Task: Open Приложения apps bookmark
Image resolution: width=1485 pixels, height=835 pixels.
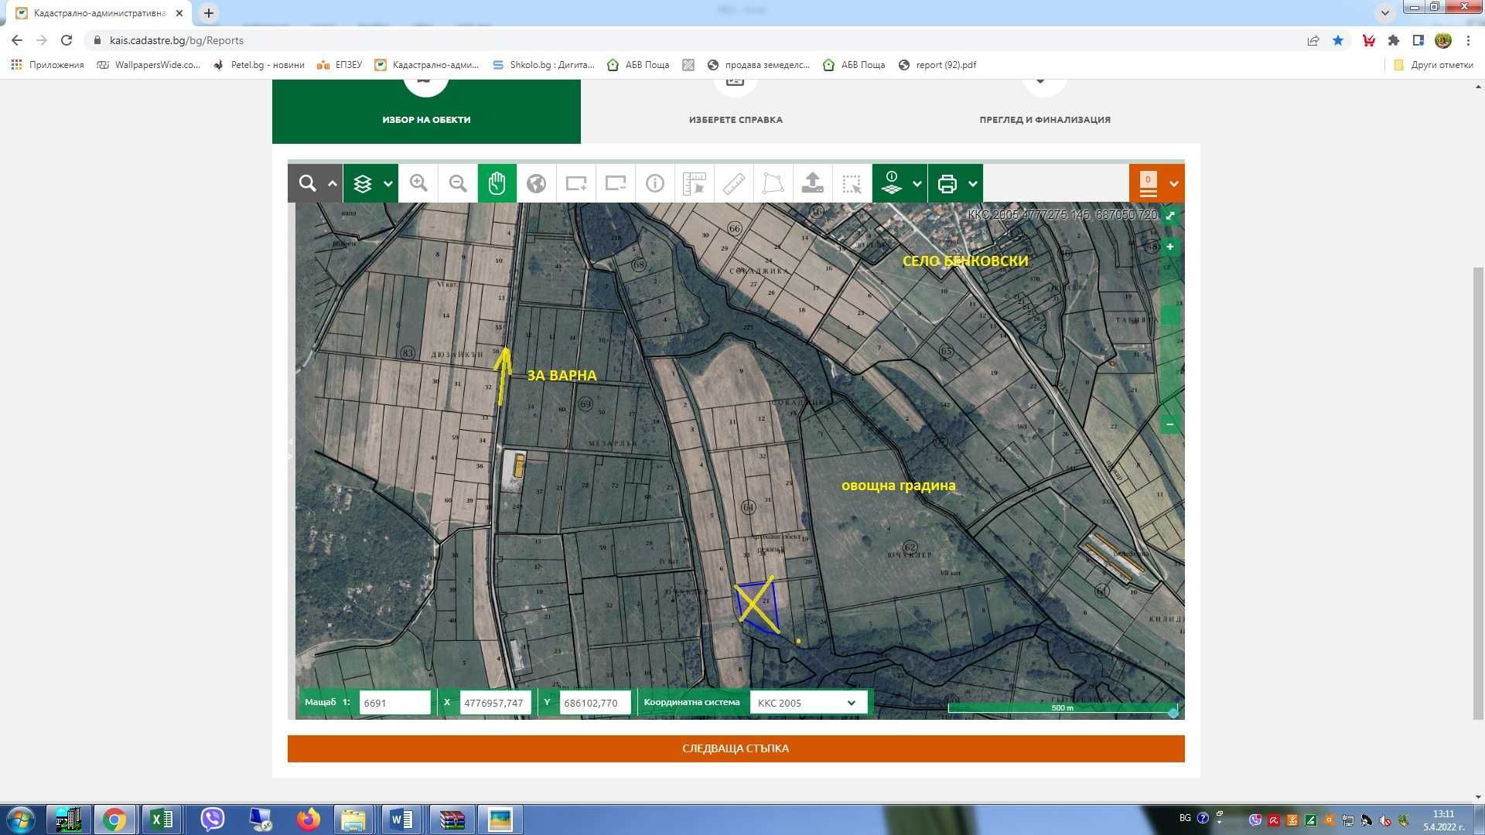Action: pyautogui.click(x=48, y=65)
